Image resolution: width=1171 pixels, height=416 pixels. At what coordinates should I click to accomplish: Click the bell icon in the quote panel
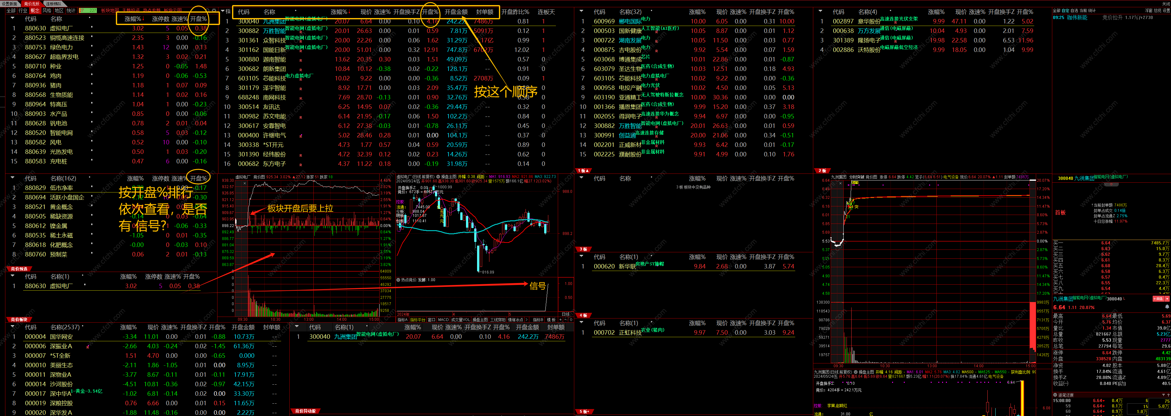coord(1167,307)
